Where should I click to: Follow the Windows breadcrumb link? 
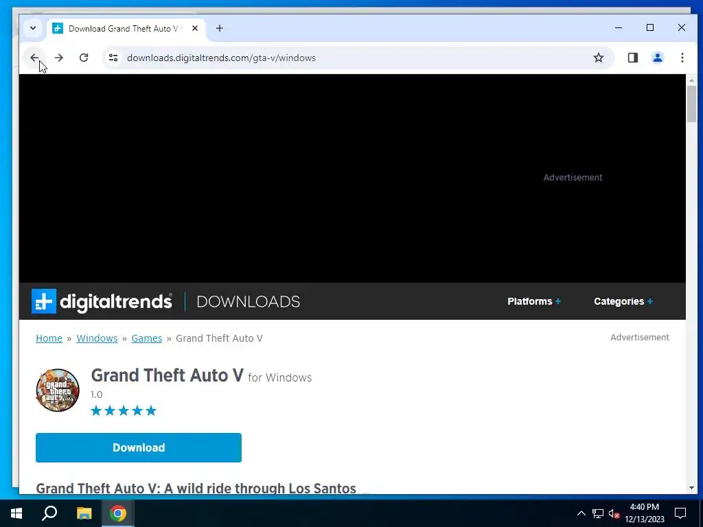tap(97, 338)
